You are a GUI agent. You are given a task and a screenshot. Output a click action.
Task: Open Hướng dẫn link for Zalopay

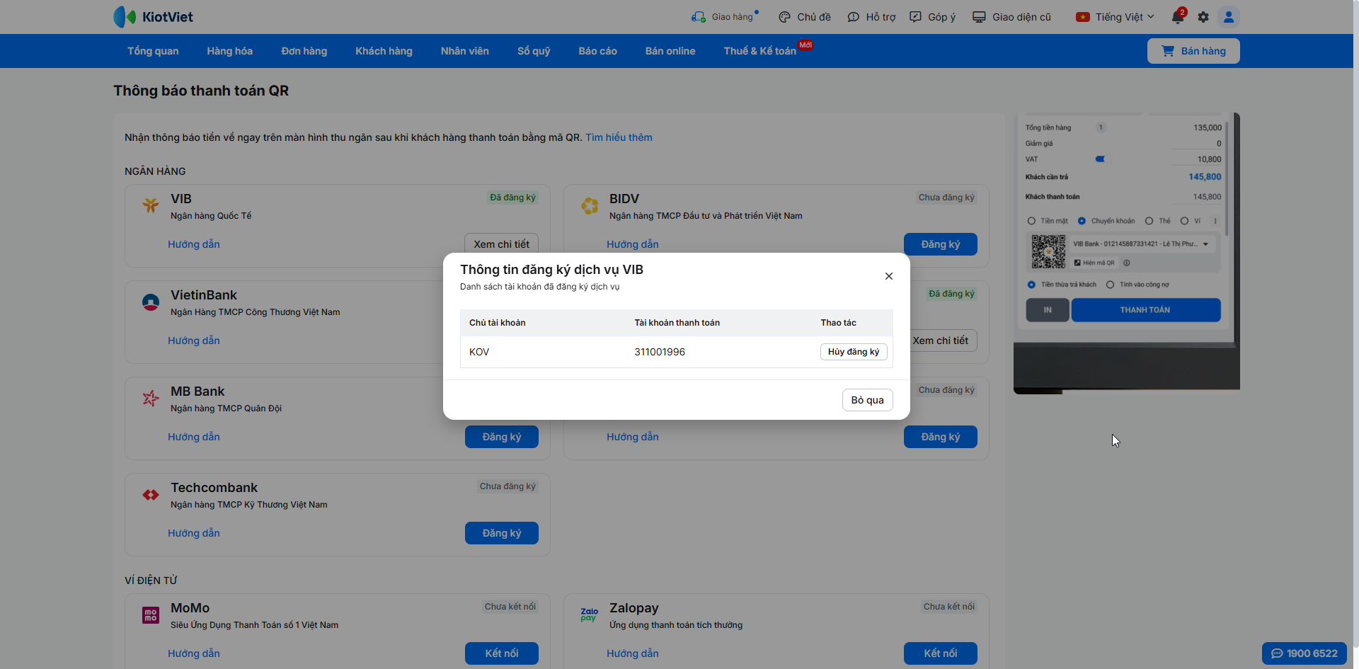click(x=633, y=653)
